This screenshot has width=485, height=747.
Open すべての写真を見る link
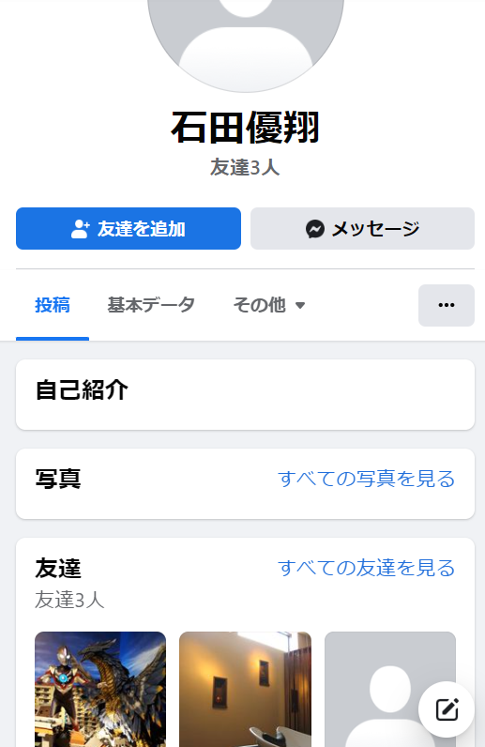367,479
